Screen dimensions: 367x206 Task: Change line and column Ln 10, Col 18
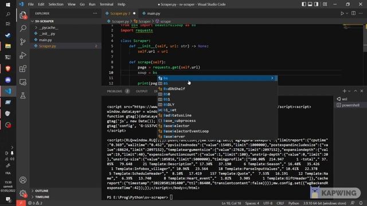point(231,203)
